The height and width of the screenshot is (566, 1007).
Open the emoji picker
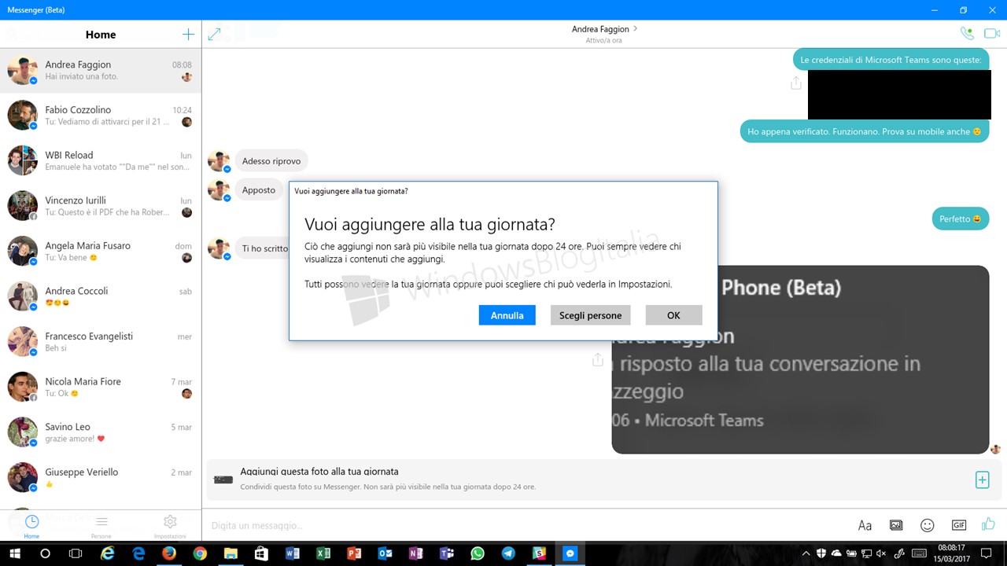tap(928, 525)
